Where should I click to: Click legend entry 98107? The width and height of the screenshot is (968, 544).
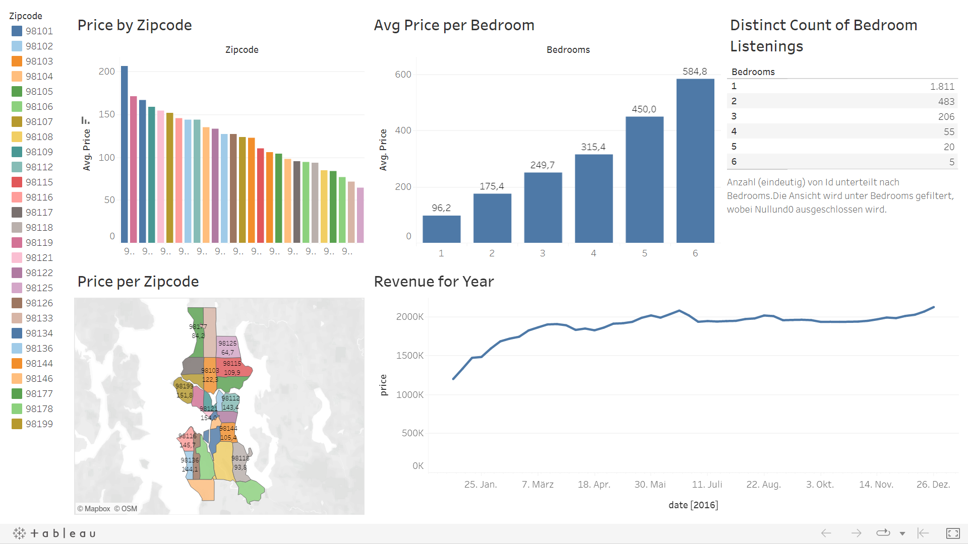point(32,122)
